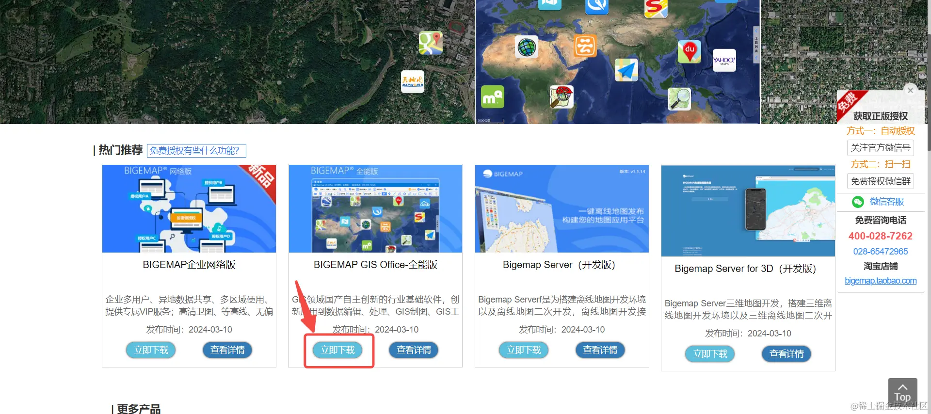The width and height of the screenshot is (931, 414).
Task: Click the Google Maps icon on banner
Action: tap(431, 43)
